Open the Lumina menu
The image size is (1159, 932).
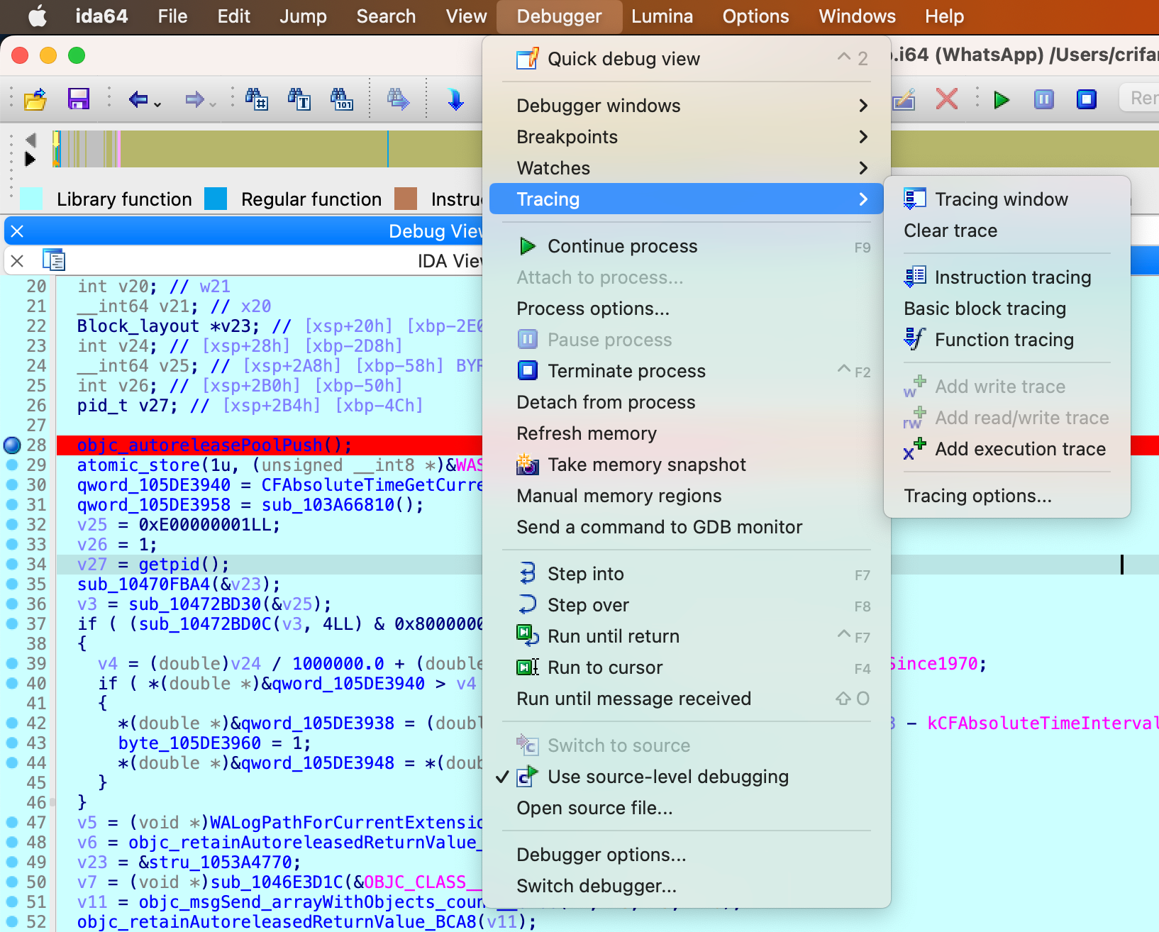pos(662,16)
